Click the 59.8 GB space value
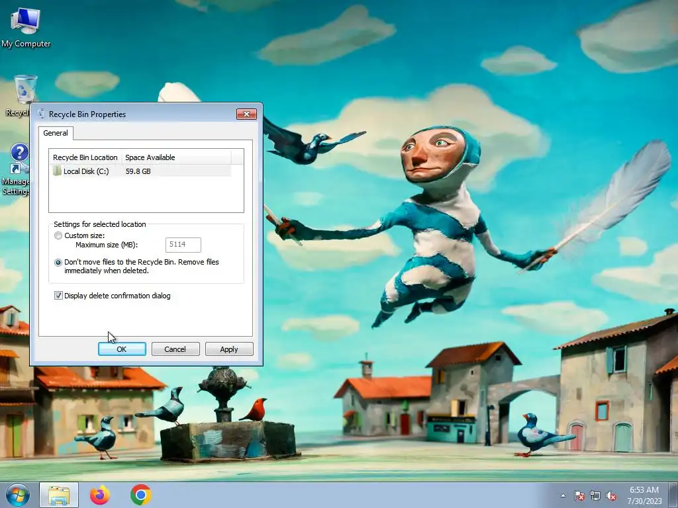The width and height of the screenshot is (678, 508). coord(138,171)
